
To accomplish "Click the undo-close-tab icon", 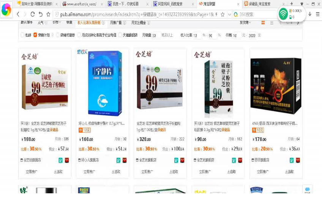I will pyautogui.click(x=41, y=14).
